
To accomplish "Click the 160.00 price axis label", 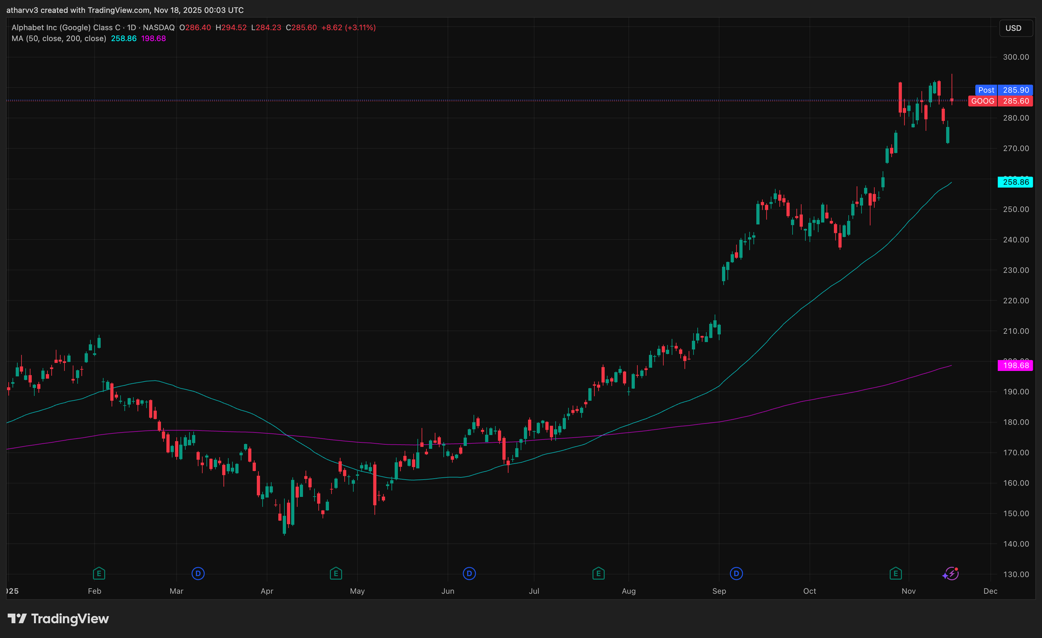I will click(x=1016, y=483).
